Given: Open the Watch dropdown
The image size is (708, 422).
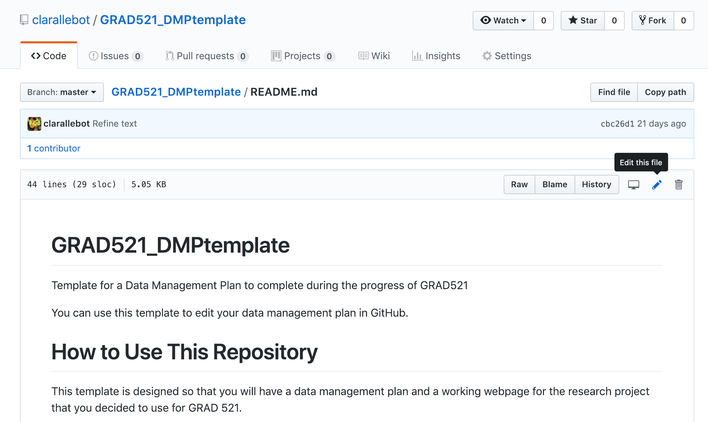Looking at the screenshot, I should tap(503, 21).
